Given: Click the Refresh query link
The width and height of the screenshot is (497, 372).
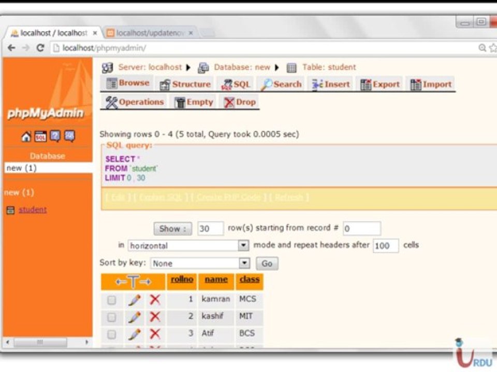Looking at the screenshot, I should [289, 197].
